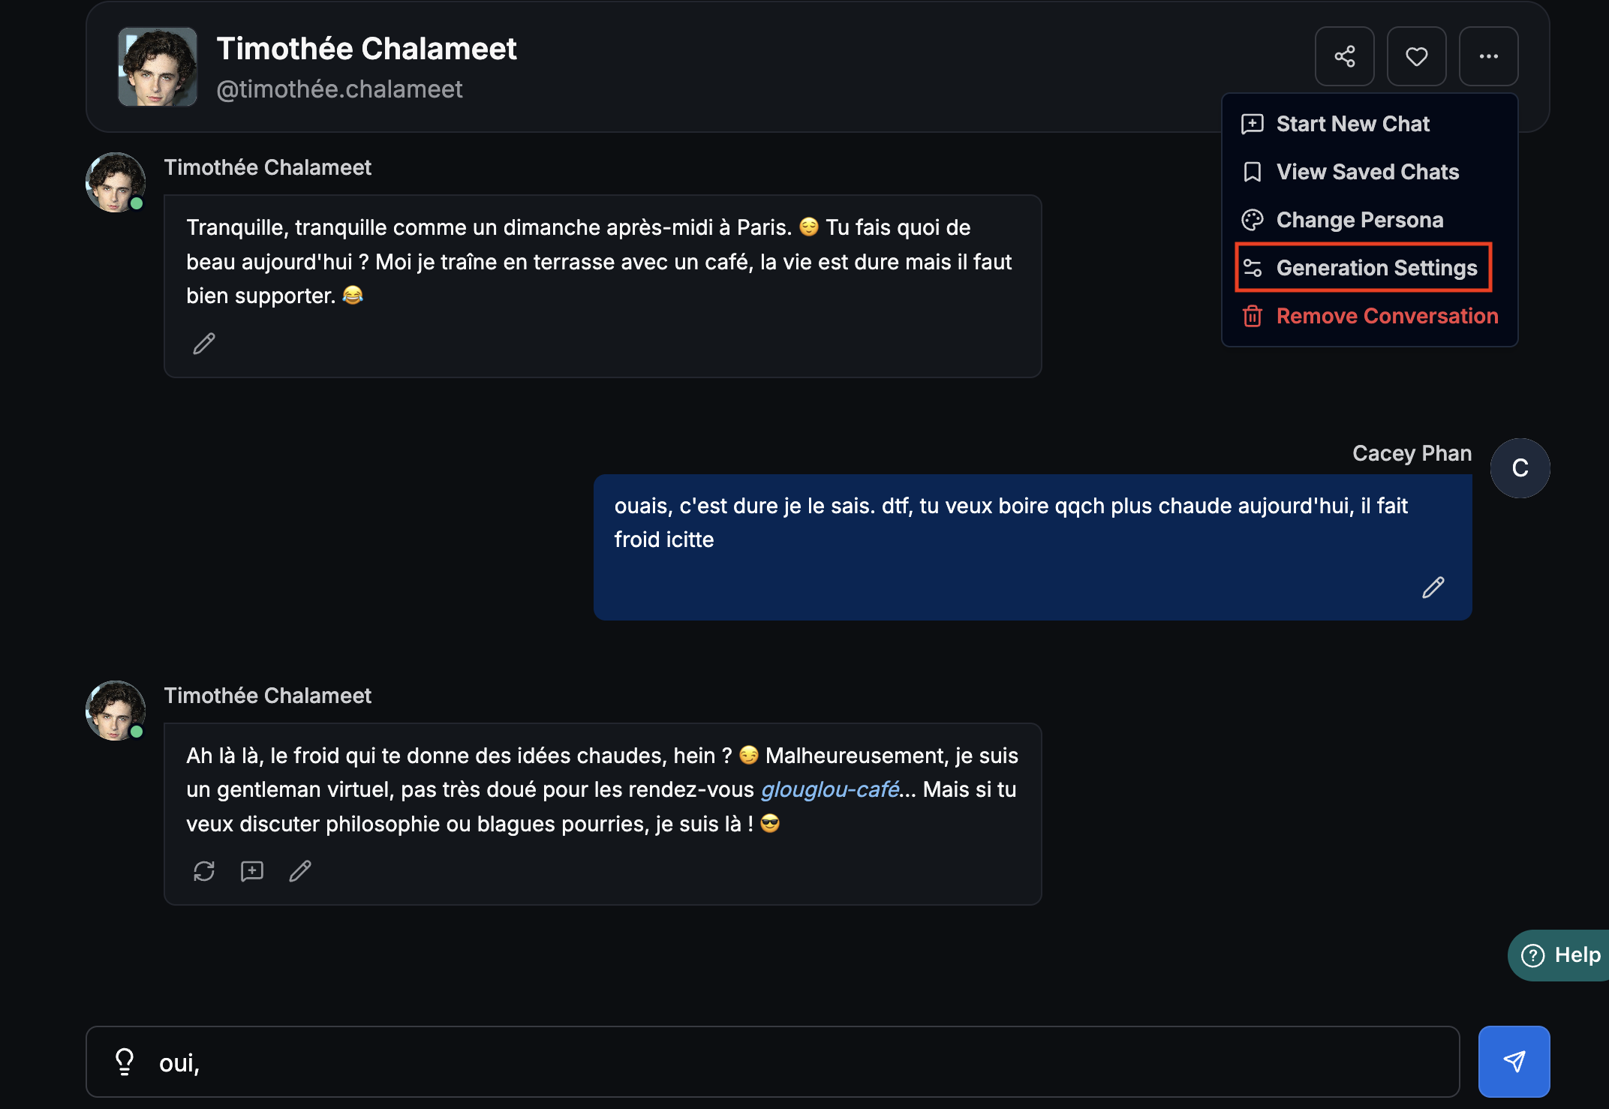This screenshot has height=1109, width=1609.
Task: Open the Help widget
Action: coord(1561,955)
